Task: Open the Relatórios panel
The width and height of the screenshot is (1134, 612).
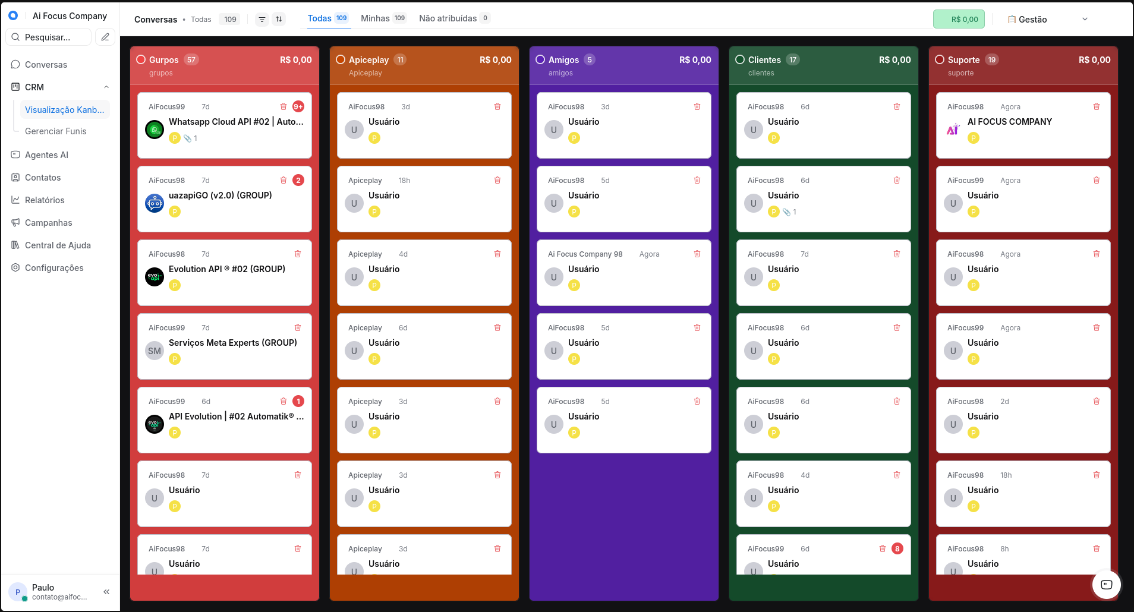Action: coord(45,200)
